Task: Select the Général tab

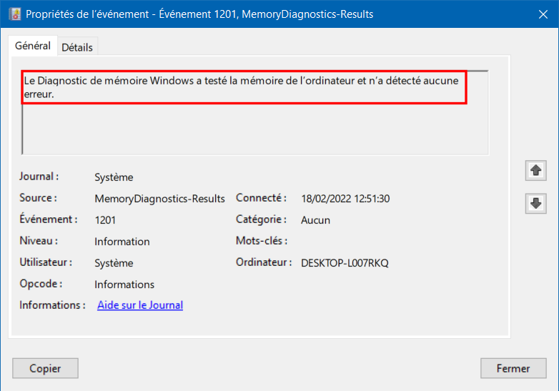Action: [x=33, y=46]
